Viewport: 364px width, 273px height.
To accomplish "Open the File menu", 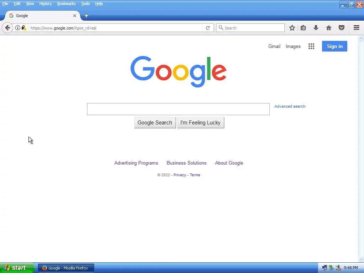I will coord(5,4).
